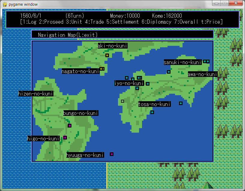Minimize the pygame window
Screen dimensions: 245x191
216,3
